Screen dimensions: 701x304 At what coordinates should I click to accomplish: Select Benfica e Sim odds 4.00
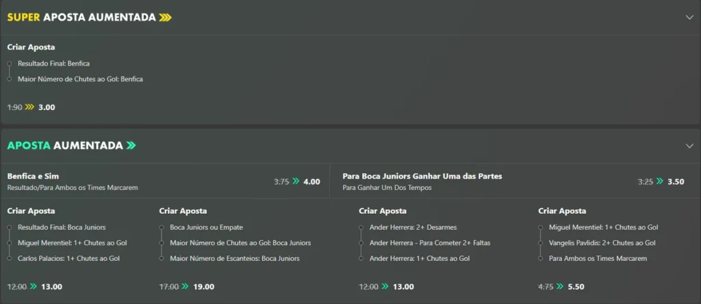click(x=311, y=182)
